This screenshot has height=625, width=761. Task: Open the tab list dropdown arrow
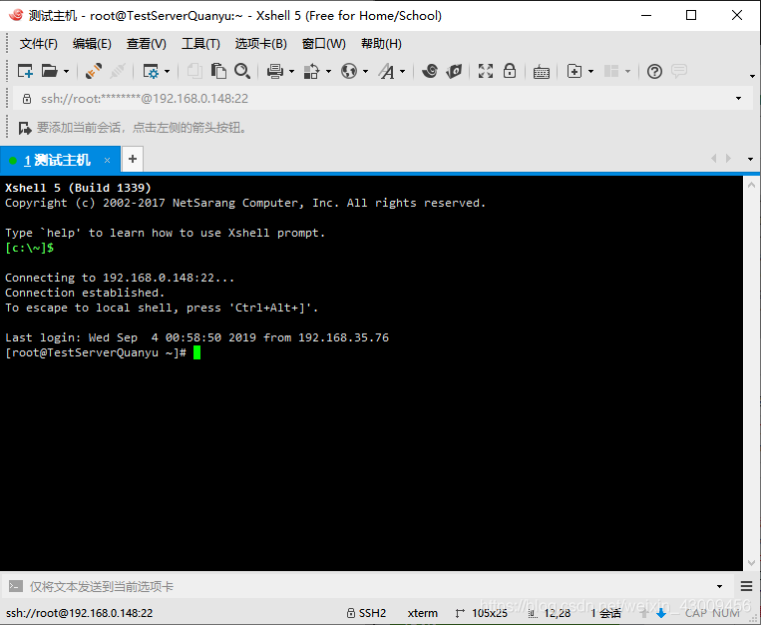750,159
